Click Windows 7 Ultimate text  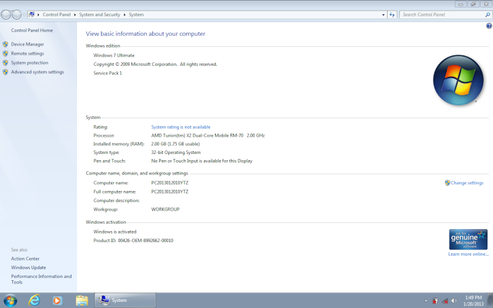[x=114, y=55]
